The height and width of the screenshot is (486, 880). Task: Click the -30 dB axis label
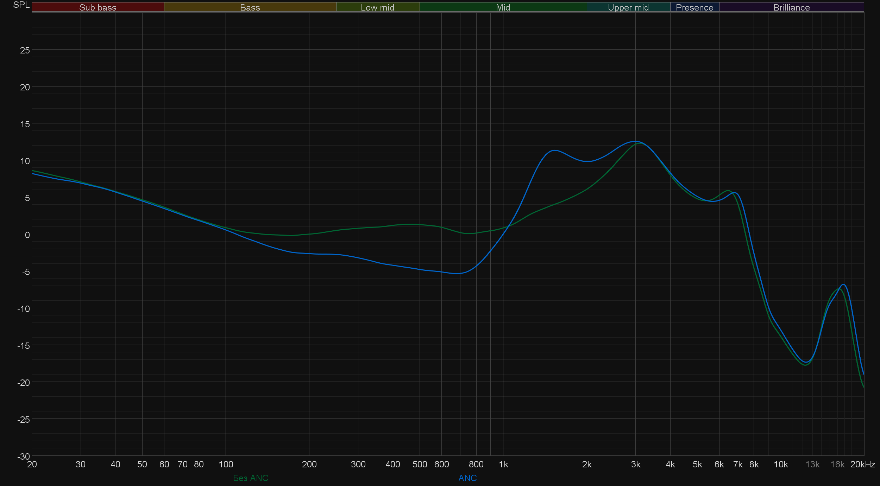click(24, 456)
